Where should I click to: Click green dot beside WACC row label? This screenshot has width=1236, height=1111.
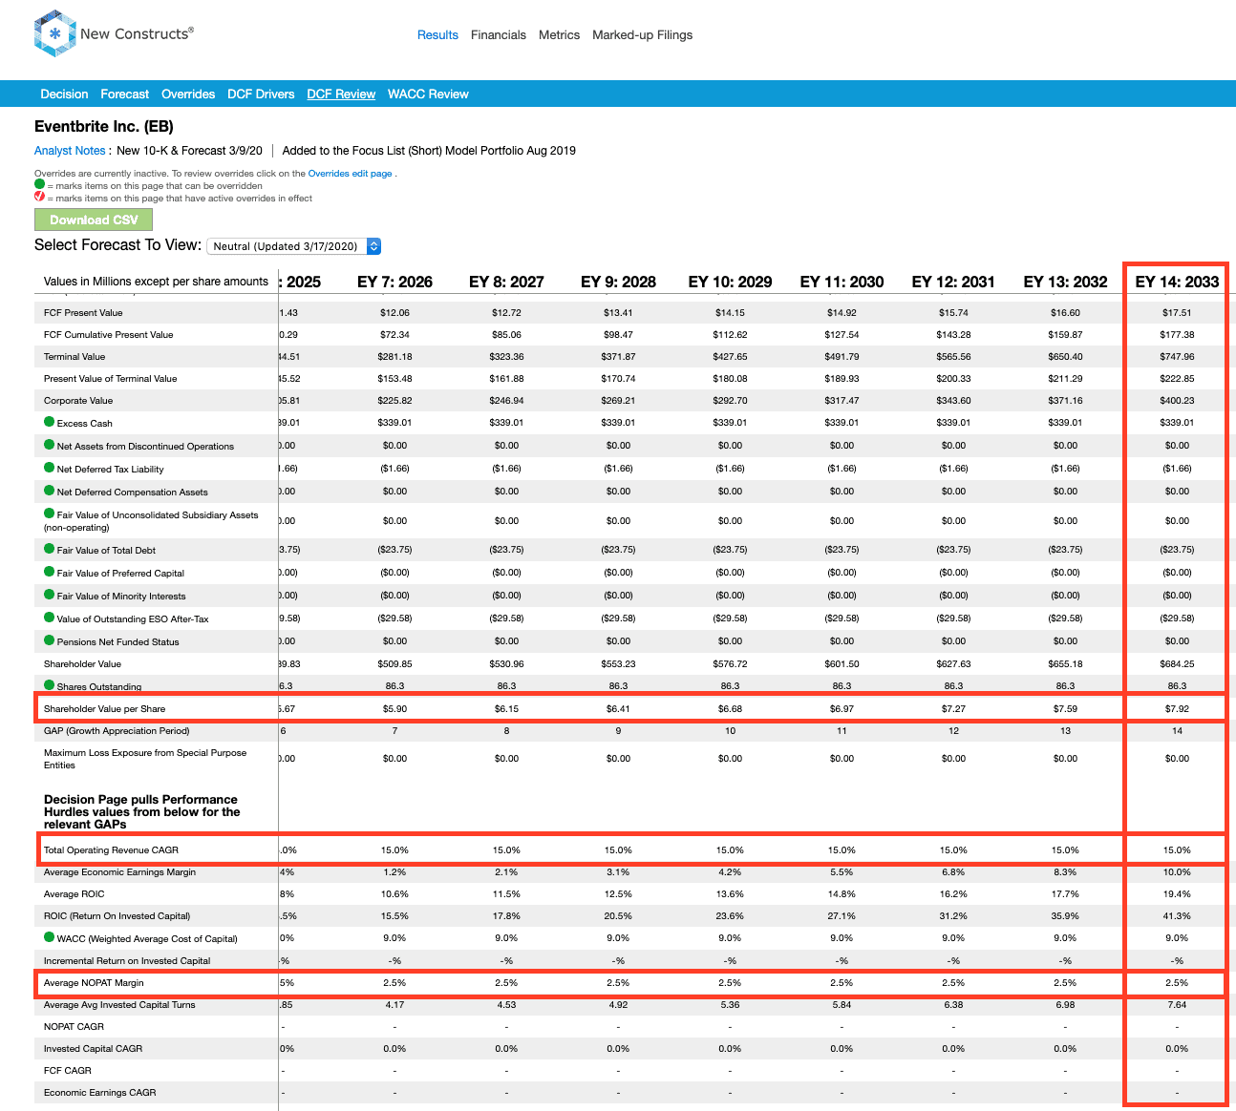coord(50,937)
